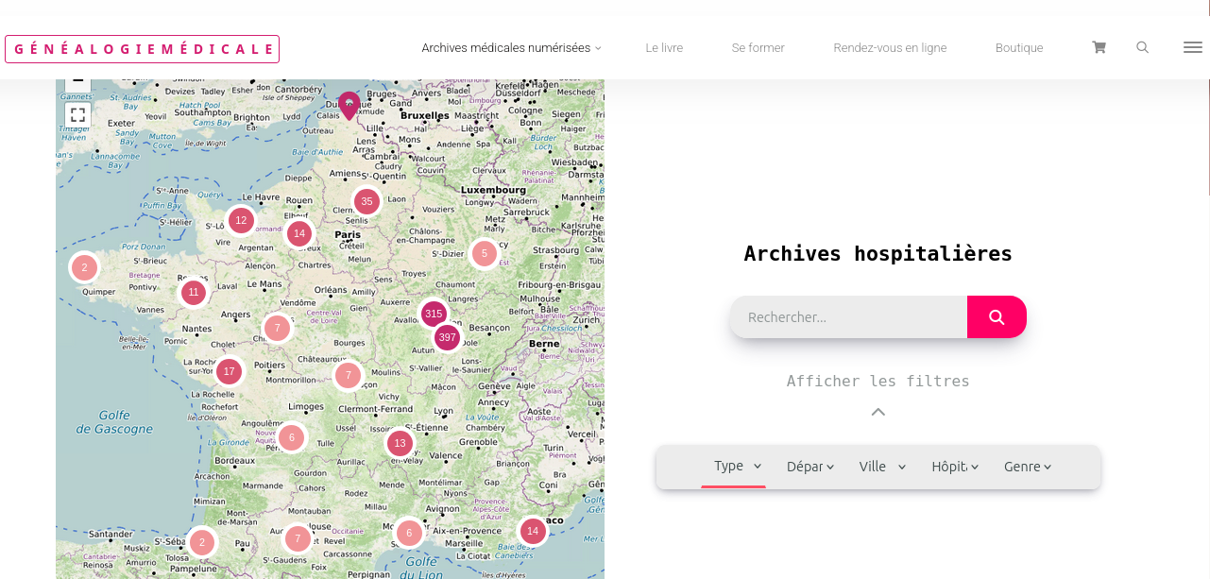
Task: Open cluster marker 7 near Châteauroux
Action: click(x=348, y=376)
